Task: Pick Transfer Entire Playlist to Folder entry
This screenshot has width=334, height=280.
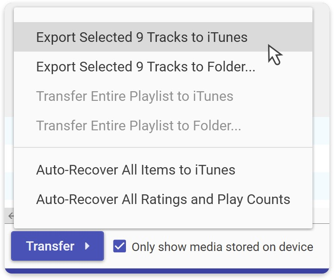Action: [138, 125]
